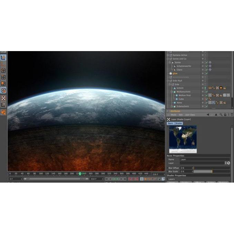Open the Mode menu in Attributes panel

pyautogui.click(x=174, y=115)
